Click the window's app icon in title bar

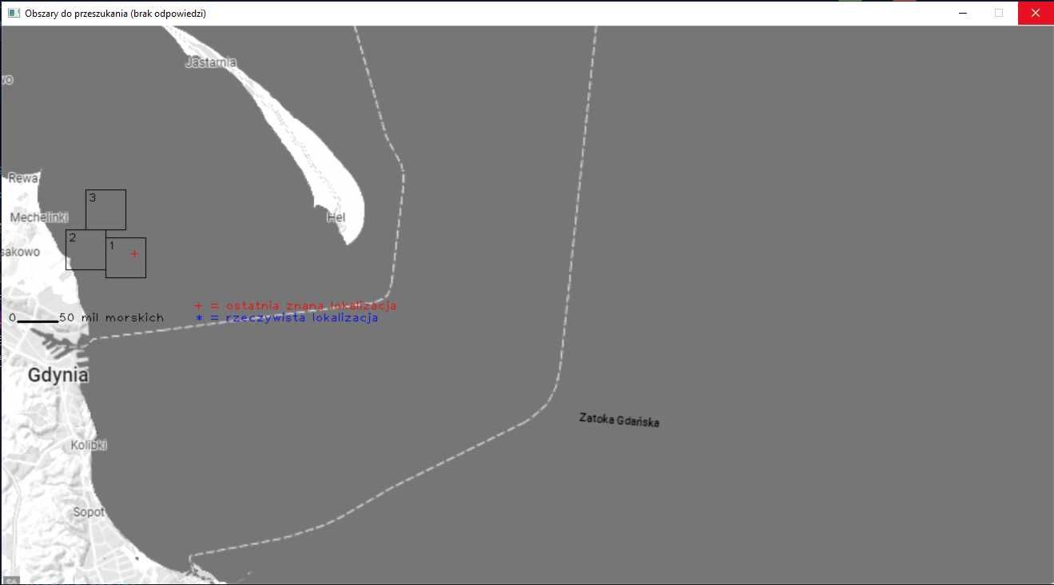point(13,13)
